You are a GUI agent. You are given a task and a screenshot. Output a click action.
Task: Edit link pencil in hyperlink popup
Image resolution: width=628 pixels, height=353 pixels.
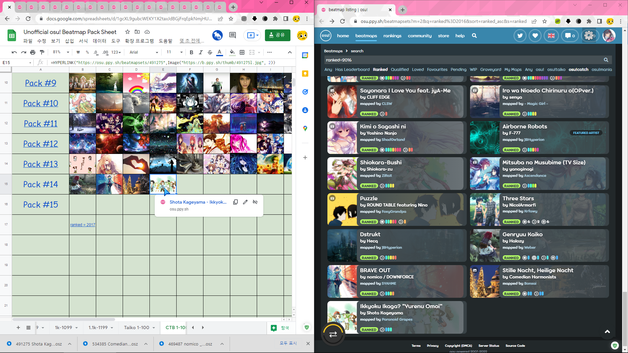click(x=245, y=202)
